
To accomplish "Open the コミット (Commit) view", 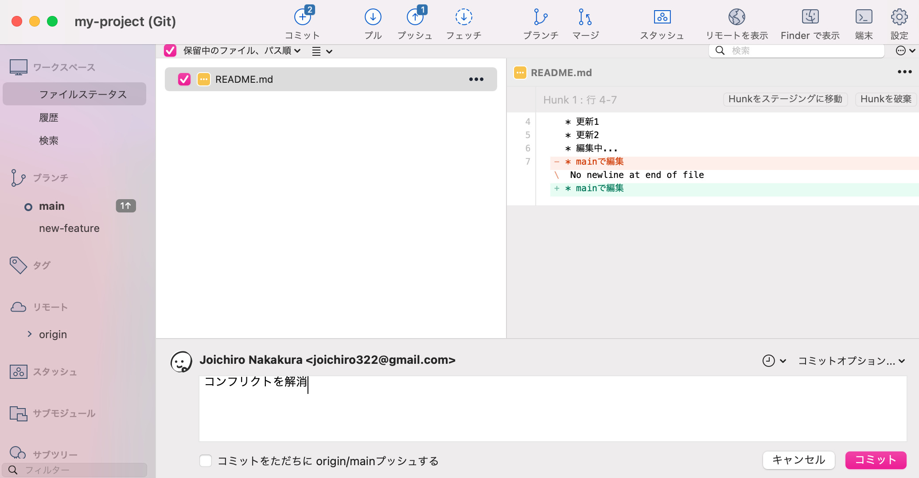I will [x=303, y=21].
